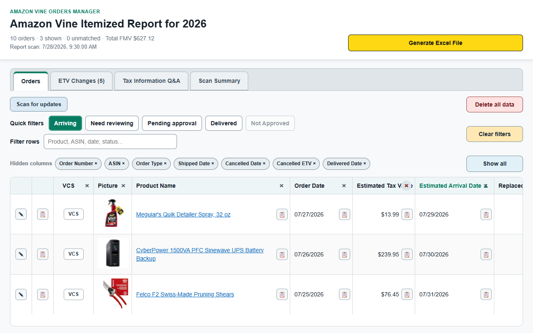533x333 pixels.
Task: Switch to the Orders tab
Action: (31, 81)
